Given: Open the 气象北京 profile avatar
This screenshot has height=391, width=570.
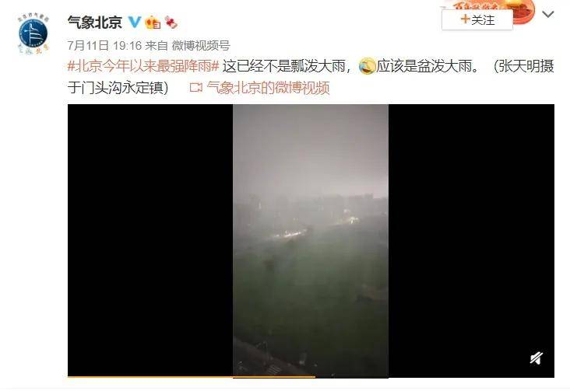Looking at the screenshot, I should click(x=33, y=34).
